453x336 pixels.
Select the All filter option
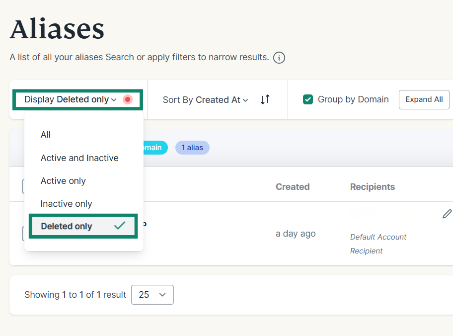(x=46, y=135)
